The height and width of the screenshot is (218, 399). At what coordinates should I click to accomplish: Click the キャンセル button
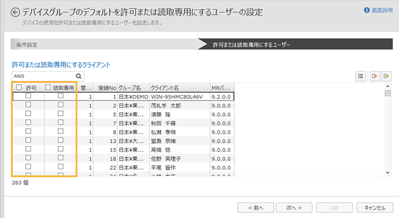[375, 208]
